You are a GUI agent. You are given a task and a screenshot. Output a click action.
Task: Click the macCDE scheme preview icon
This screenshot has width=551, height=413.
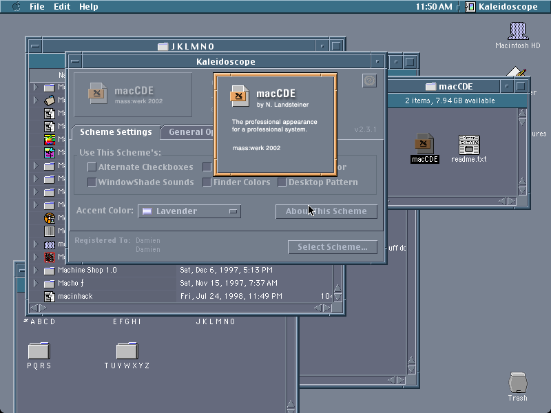pyautogui.click(x=97, y=93)
